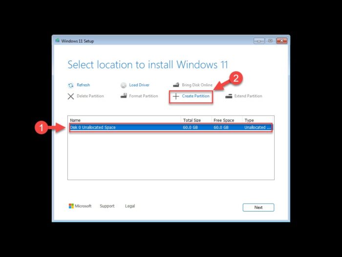Click the Free Space column header
This screenshot has height=257, width=342.
(x=224, y=120)
